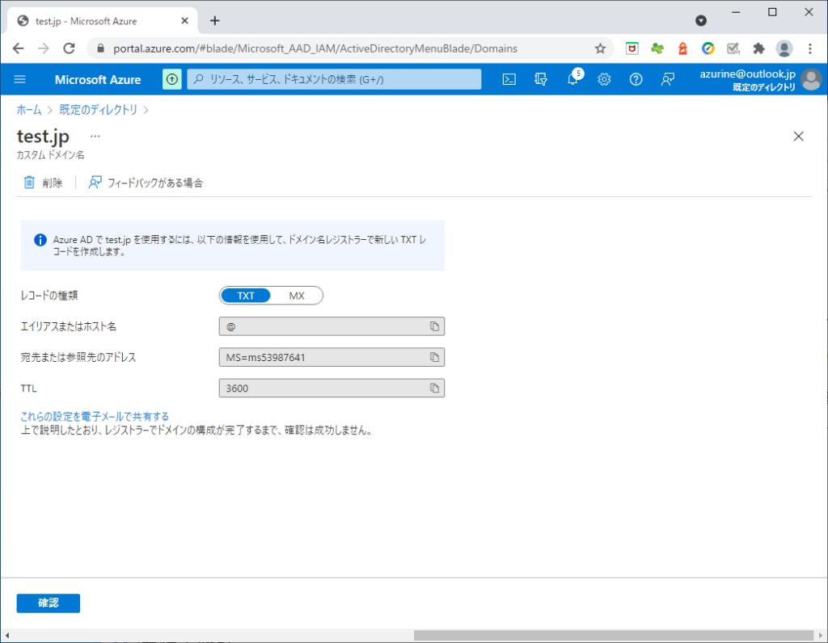
Task: Open portal settings gear
Action: [x=604, y=79]
